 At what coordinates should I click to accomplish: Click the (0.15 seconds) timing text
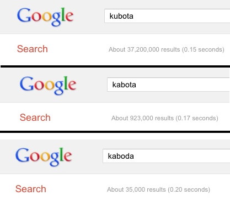(x=203, y=49)
